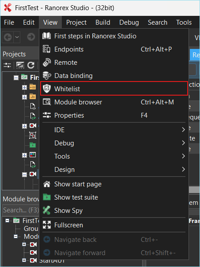Collapse the Modules node in Module browser
Image resolution: width=200 pixels, height=267 pixels.
point(15,237)
